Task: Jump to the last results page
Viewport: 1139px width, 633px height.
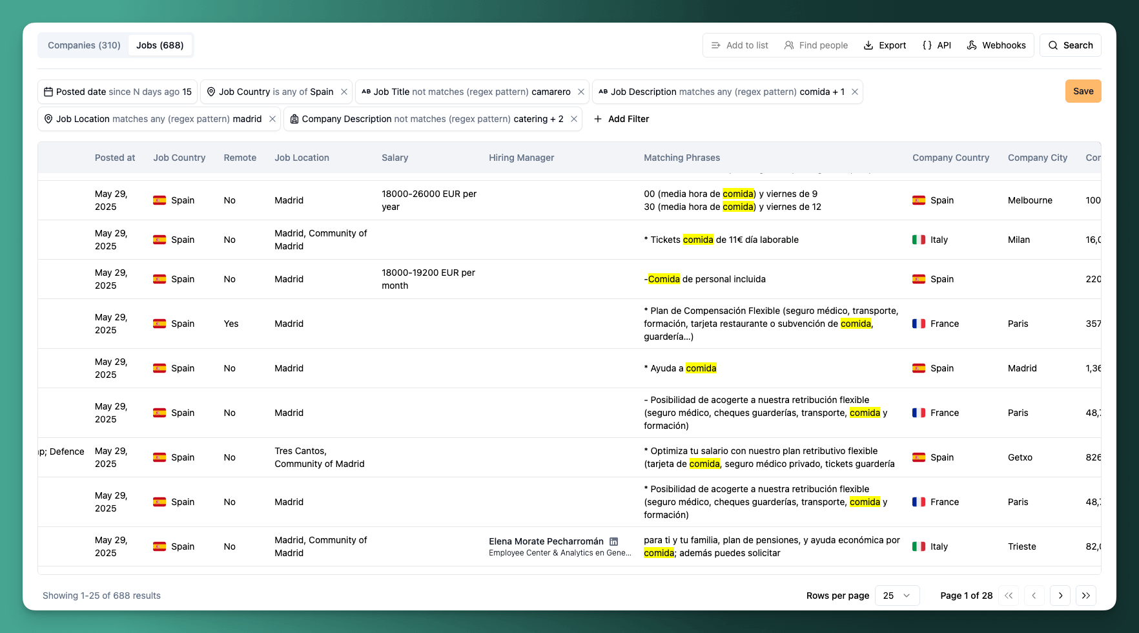Action: [x=1086, y=596]
